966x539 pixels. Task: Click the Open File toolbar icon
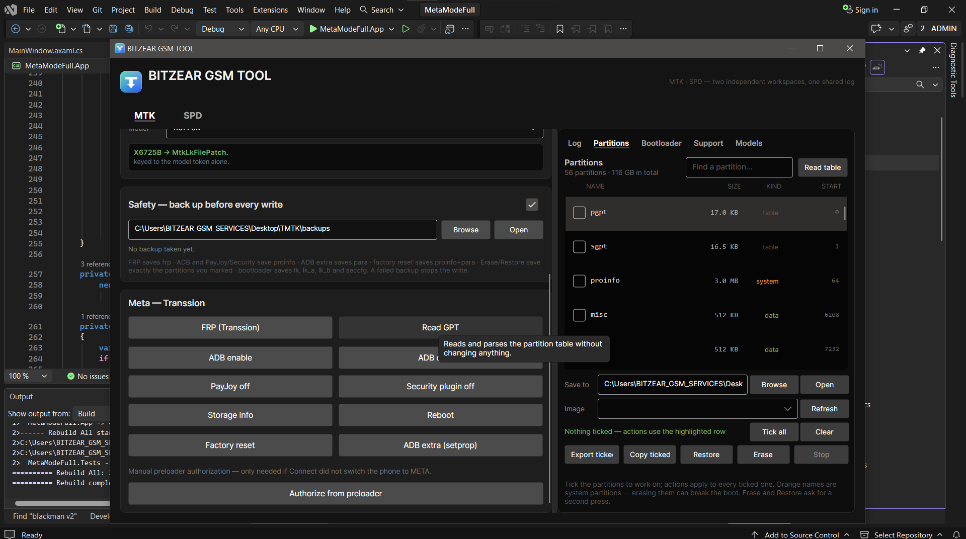click(87, 29)
